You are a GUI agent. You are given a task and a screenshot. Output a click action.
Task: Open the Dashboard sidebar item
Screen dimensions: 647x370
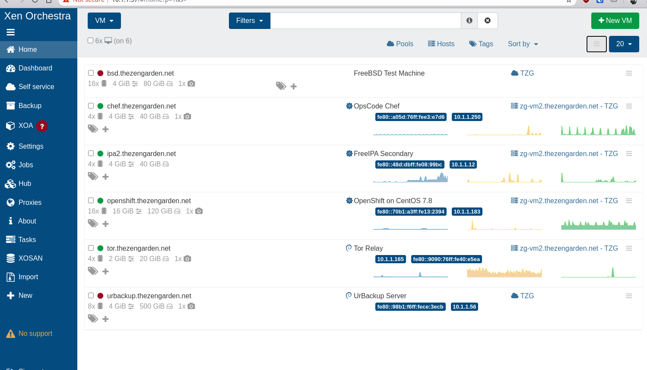point(38,68)
